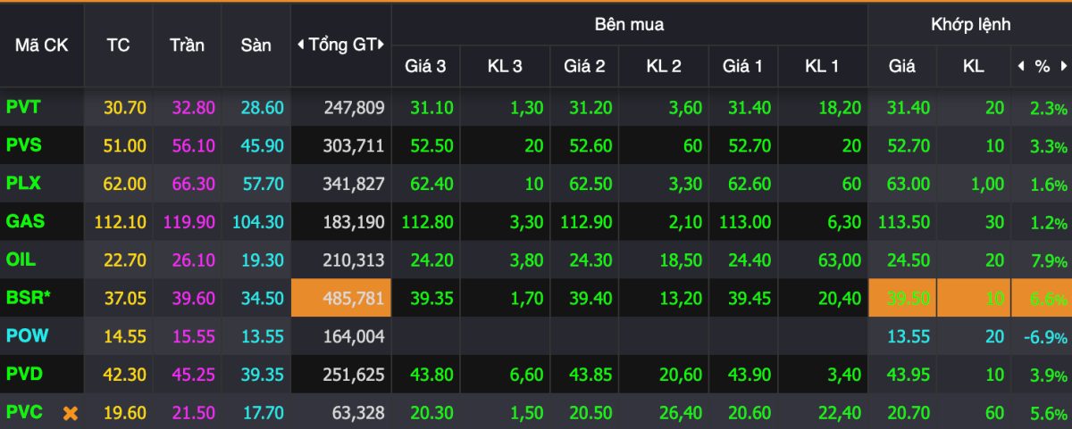Screen dimensions: 1072x429
Task: Click the Trần column header
Action: 187,45
